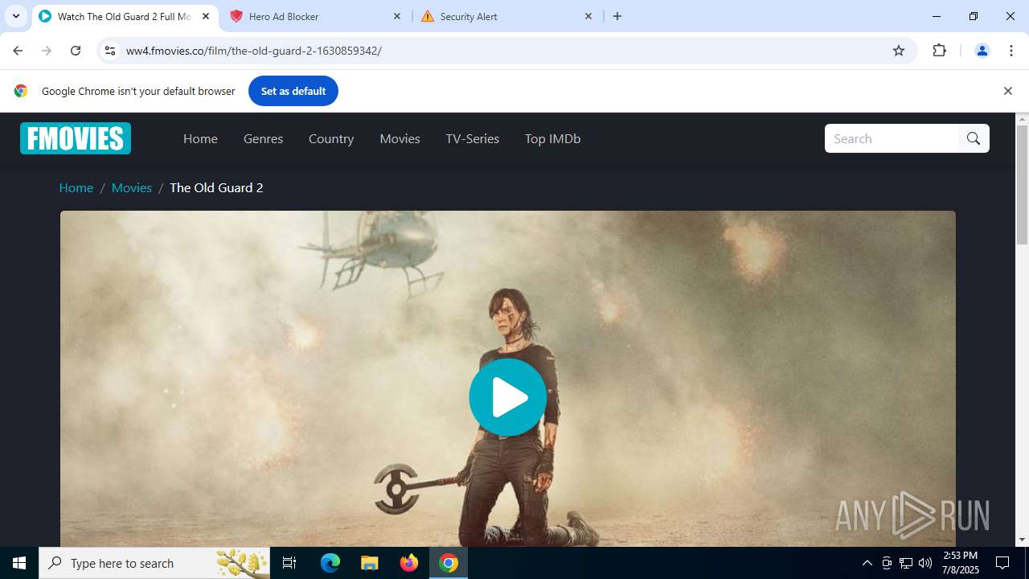Click the address bar URL
The image size is (1029, 579).
pyautogui.click(x=254, y=51)
